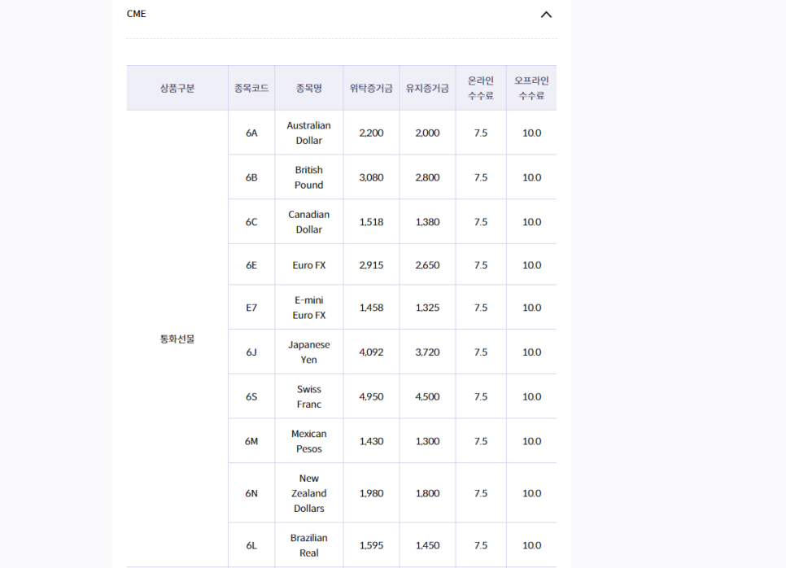
Task: Click the 1,595 margin value
Action: click(x=372, y=545)
